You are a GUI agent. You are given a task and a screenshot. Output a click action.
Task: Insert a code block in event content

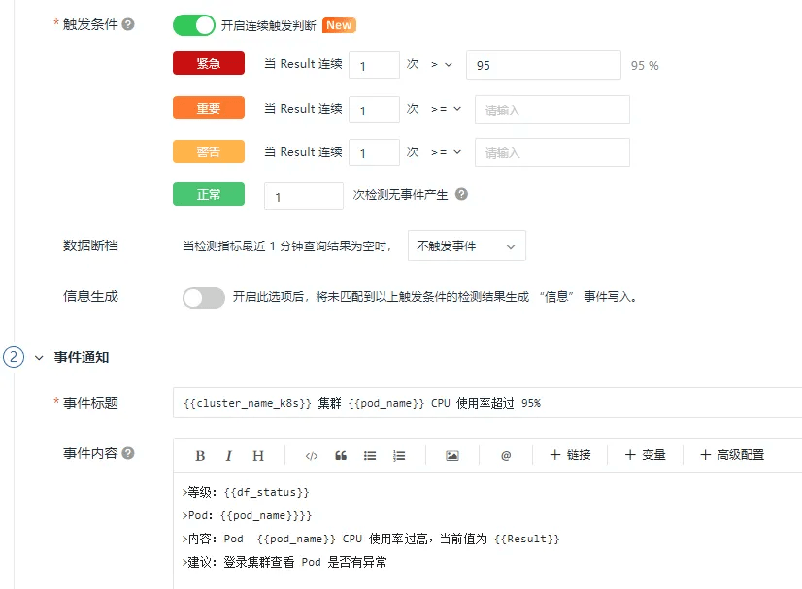(x=312, y=455)
